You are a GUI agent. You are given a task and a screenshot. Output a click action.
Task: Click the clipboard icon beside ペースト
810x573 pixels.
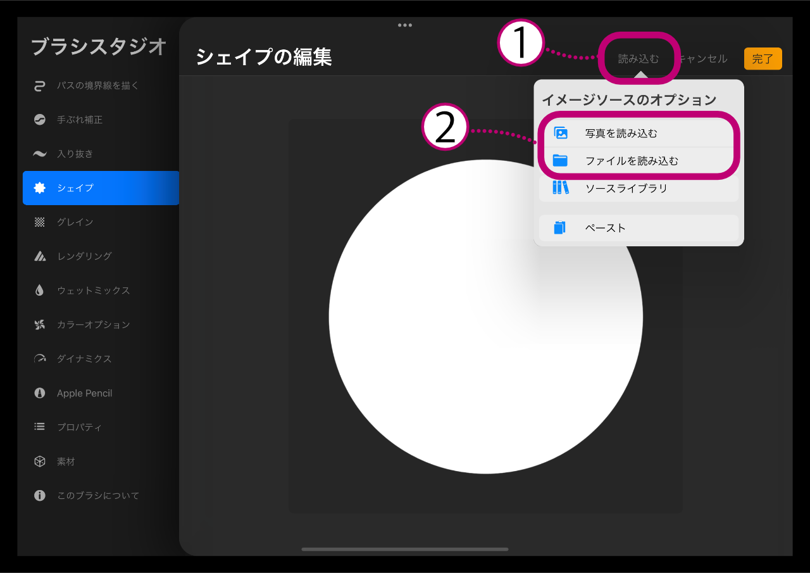[x=559, y=228]
